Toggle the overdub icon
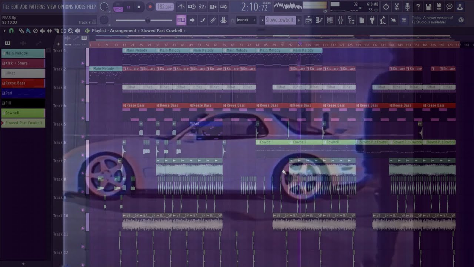Viewport: 474px width, 267px height. [213, 7]
